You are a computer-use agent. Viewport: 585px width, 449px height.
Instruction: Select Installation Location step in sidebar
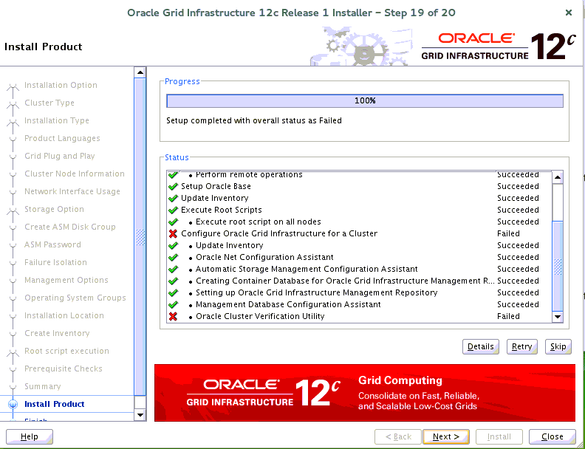64,315
